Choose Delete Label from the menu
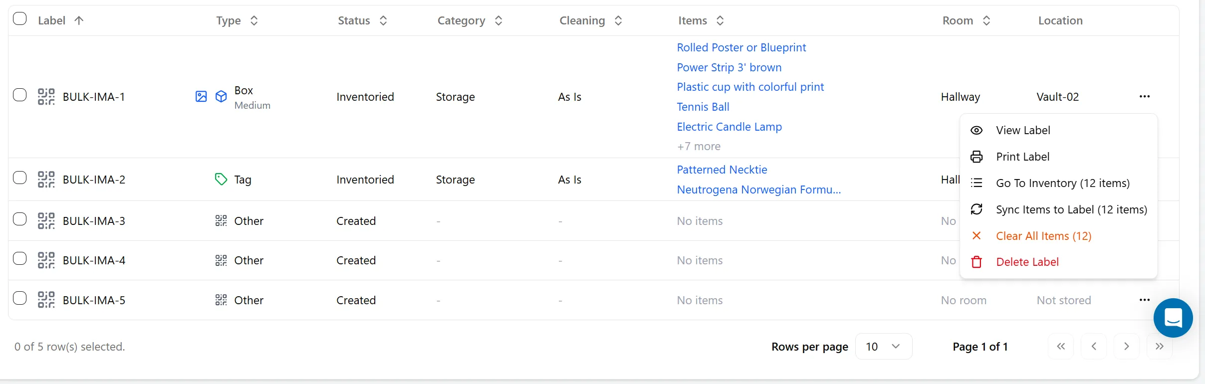1205x384 pixels. pos(1058,262)
